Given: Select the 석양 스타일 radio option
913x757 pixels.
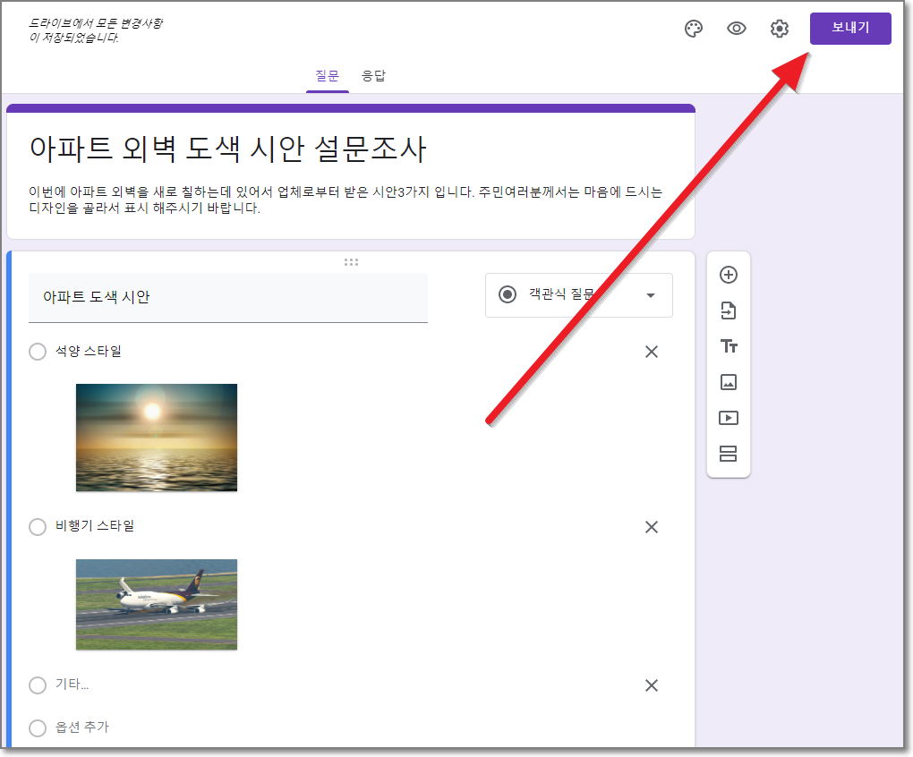Looking at the screenshot, I should click(38, 352).
